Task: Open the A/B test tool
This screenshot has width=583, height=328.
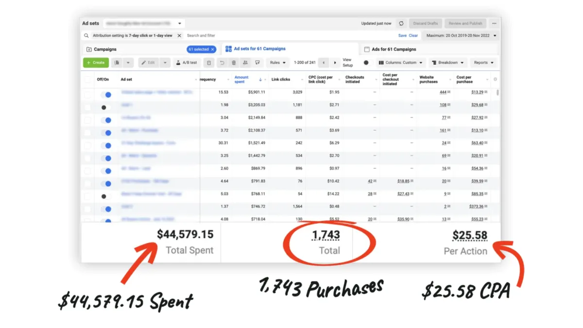Action: pos(187,63)
